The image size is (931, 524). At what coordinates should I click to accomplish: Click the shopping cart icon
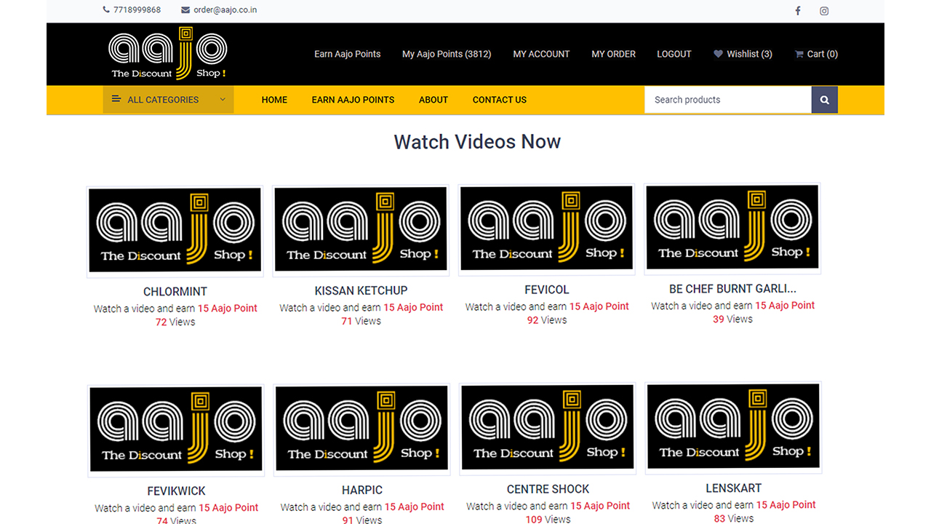pos(799,54)
